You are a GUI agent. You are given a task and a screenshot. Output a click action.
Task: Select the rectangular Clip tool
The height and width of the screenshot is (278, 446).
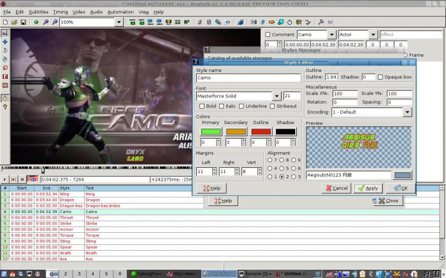point(5,77)
